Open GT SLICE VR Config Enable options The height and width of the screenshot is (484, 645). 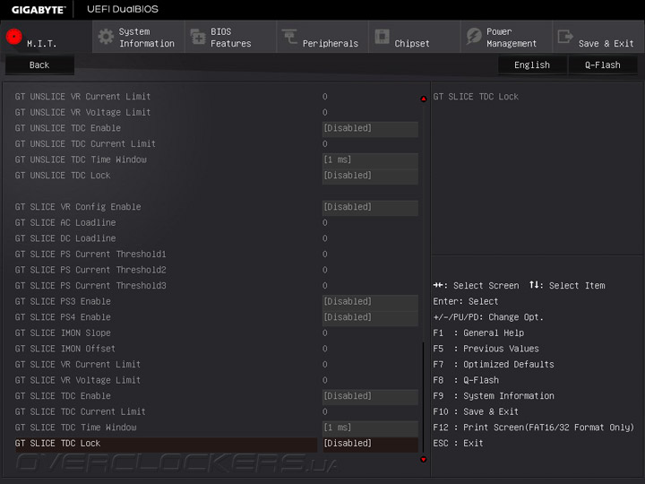point(370,207)
